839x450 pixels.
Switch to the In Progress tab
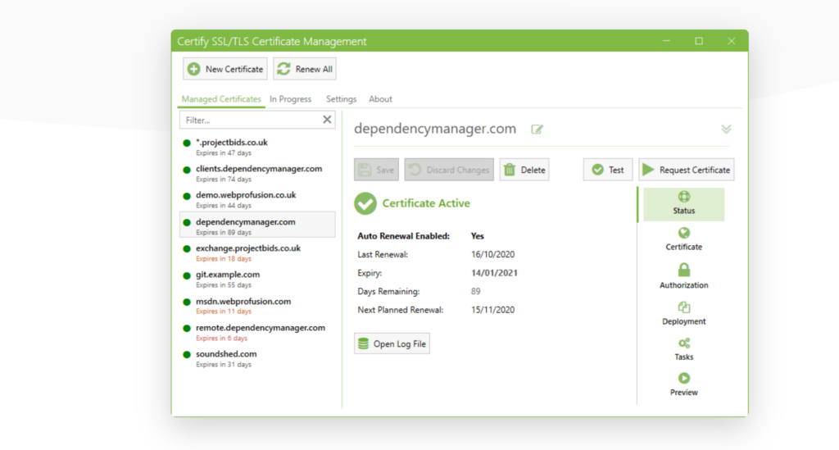pos(290,99)
